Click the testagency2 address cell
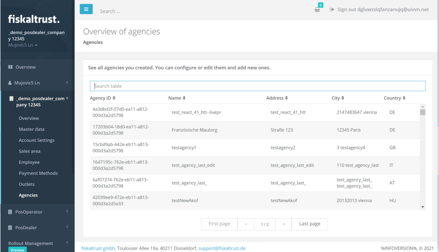The image size is (439, 252). click(283, 148)
